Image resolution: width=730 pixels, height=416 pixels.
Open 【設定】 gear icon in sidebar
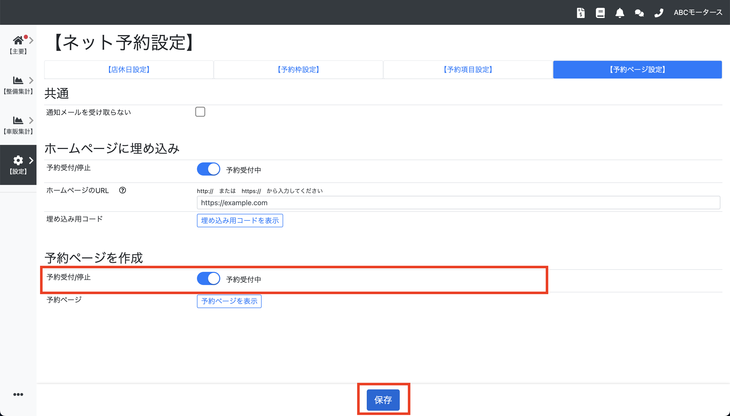18,160
